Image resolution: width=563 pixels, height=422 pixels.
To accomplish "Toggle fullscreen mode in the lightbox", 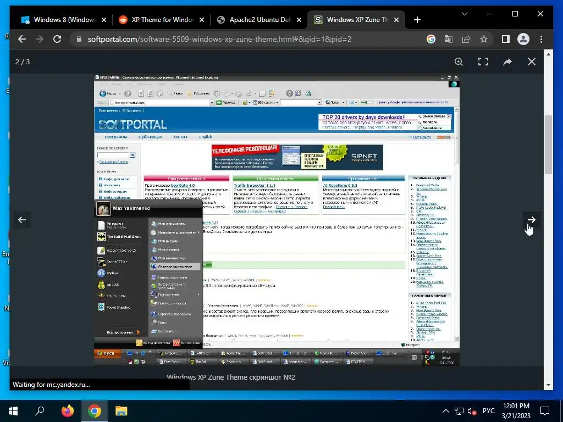I will click(483, 62).
